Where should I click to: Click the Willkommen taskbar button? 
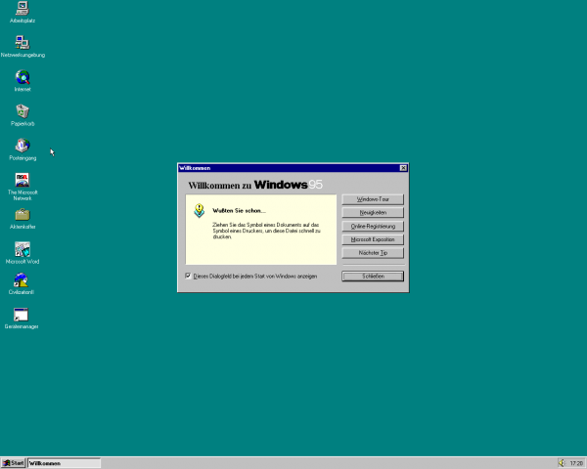click(64, 463)
